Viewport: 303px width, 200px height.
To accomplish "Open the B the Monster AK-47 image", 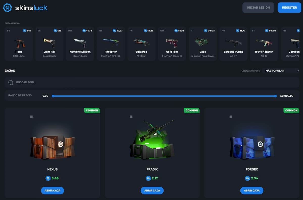I will [264, 43].
